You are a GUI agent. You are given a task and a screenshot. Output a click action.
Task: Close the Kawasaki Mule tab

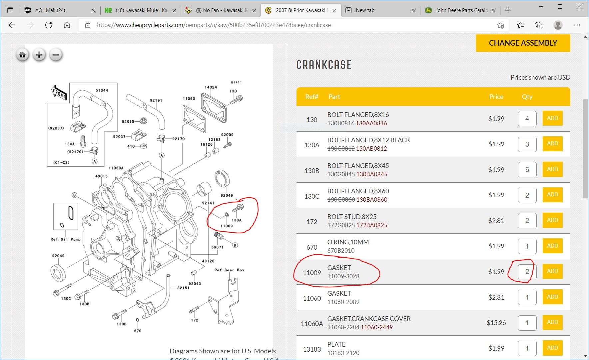click(x=174, y=11)
